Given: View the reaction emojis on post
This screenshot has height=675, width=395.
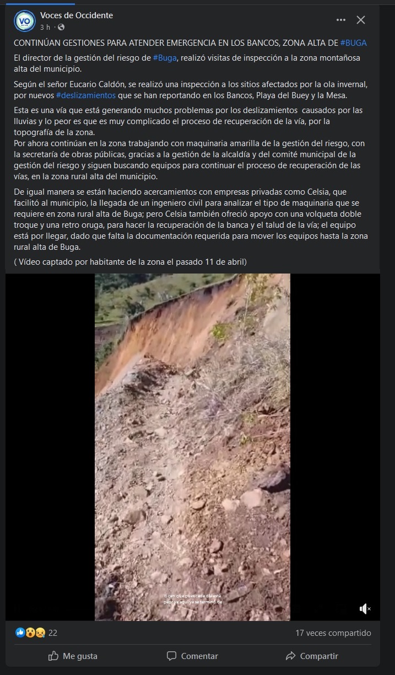Looking at the screenshot, I should pos(30,633).
